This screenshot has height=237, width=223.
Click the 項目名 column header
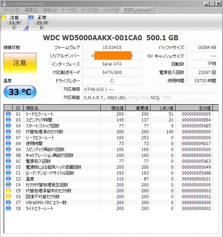[x=62, y=108]
